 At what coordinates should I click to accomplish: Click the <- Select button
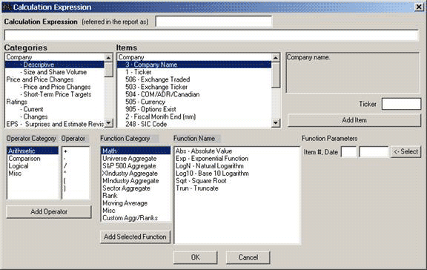(406, 152)
